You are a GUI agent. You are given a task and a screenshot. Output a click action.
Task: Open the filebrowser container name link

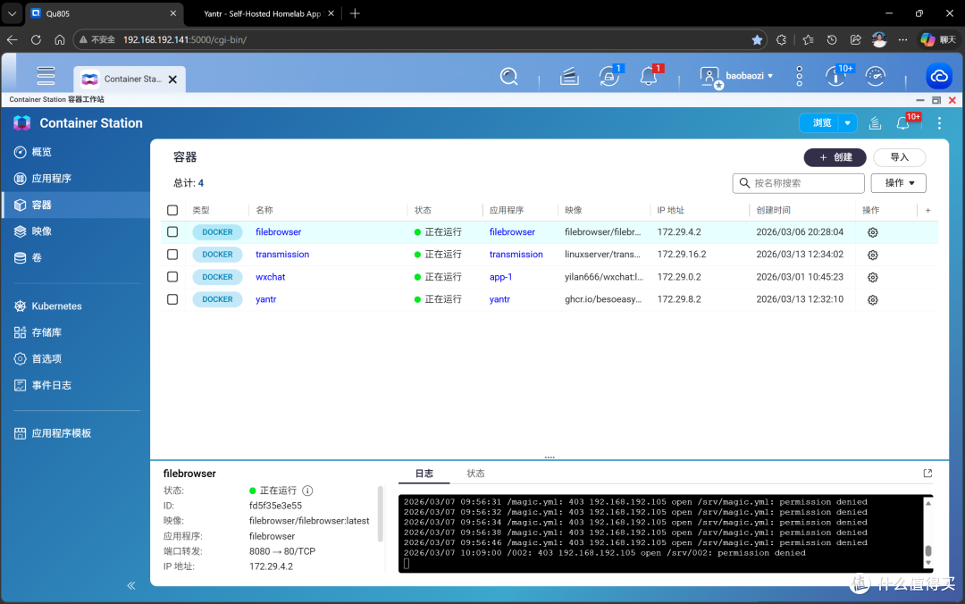[278, 232]
